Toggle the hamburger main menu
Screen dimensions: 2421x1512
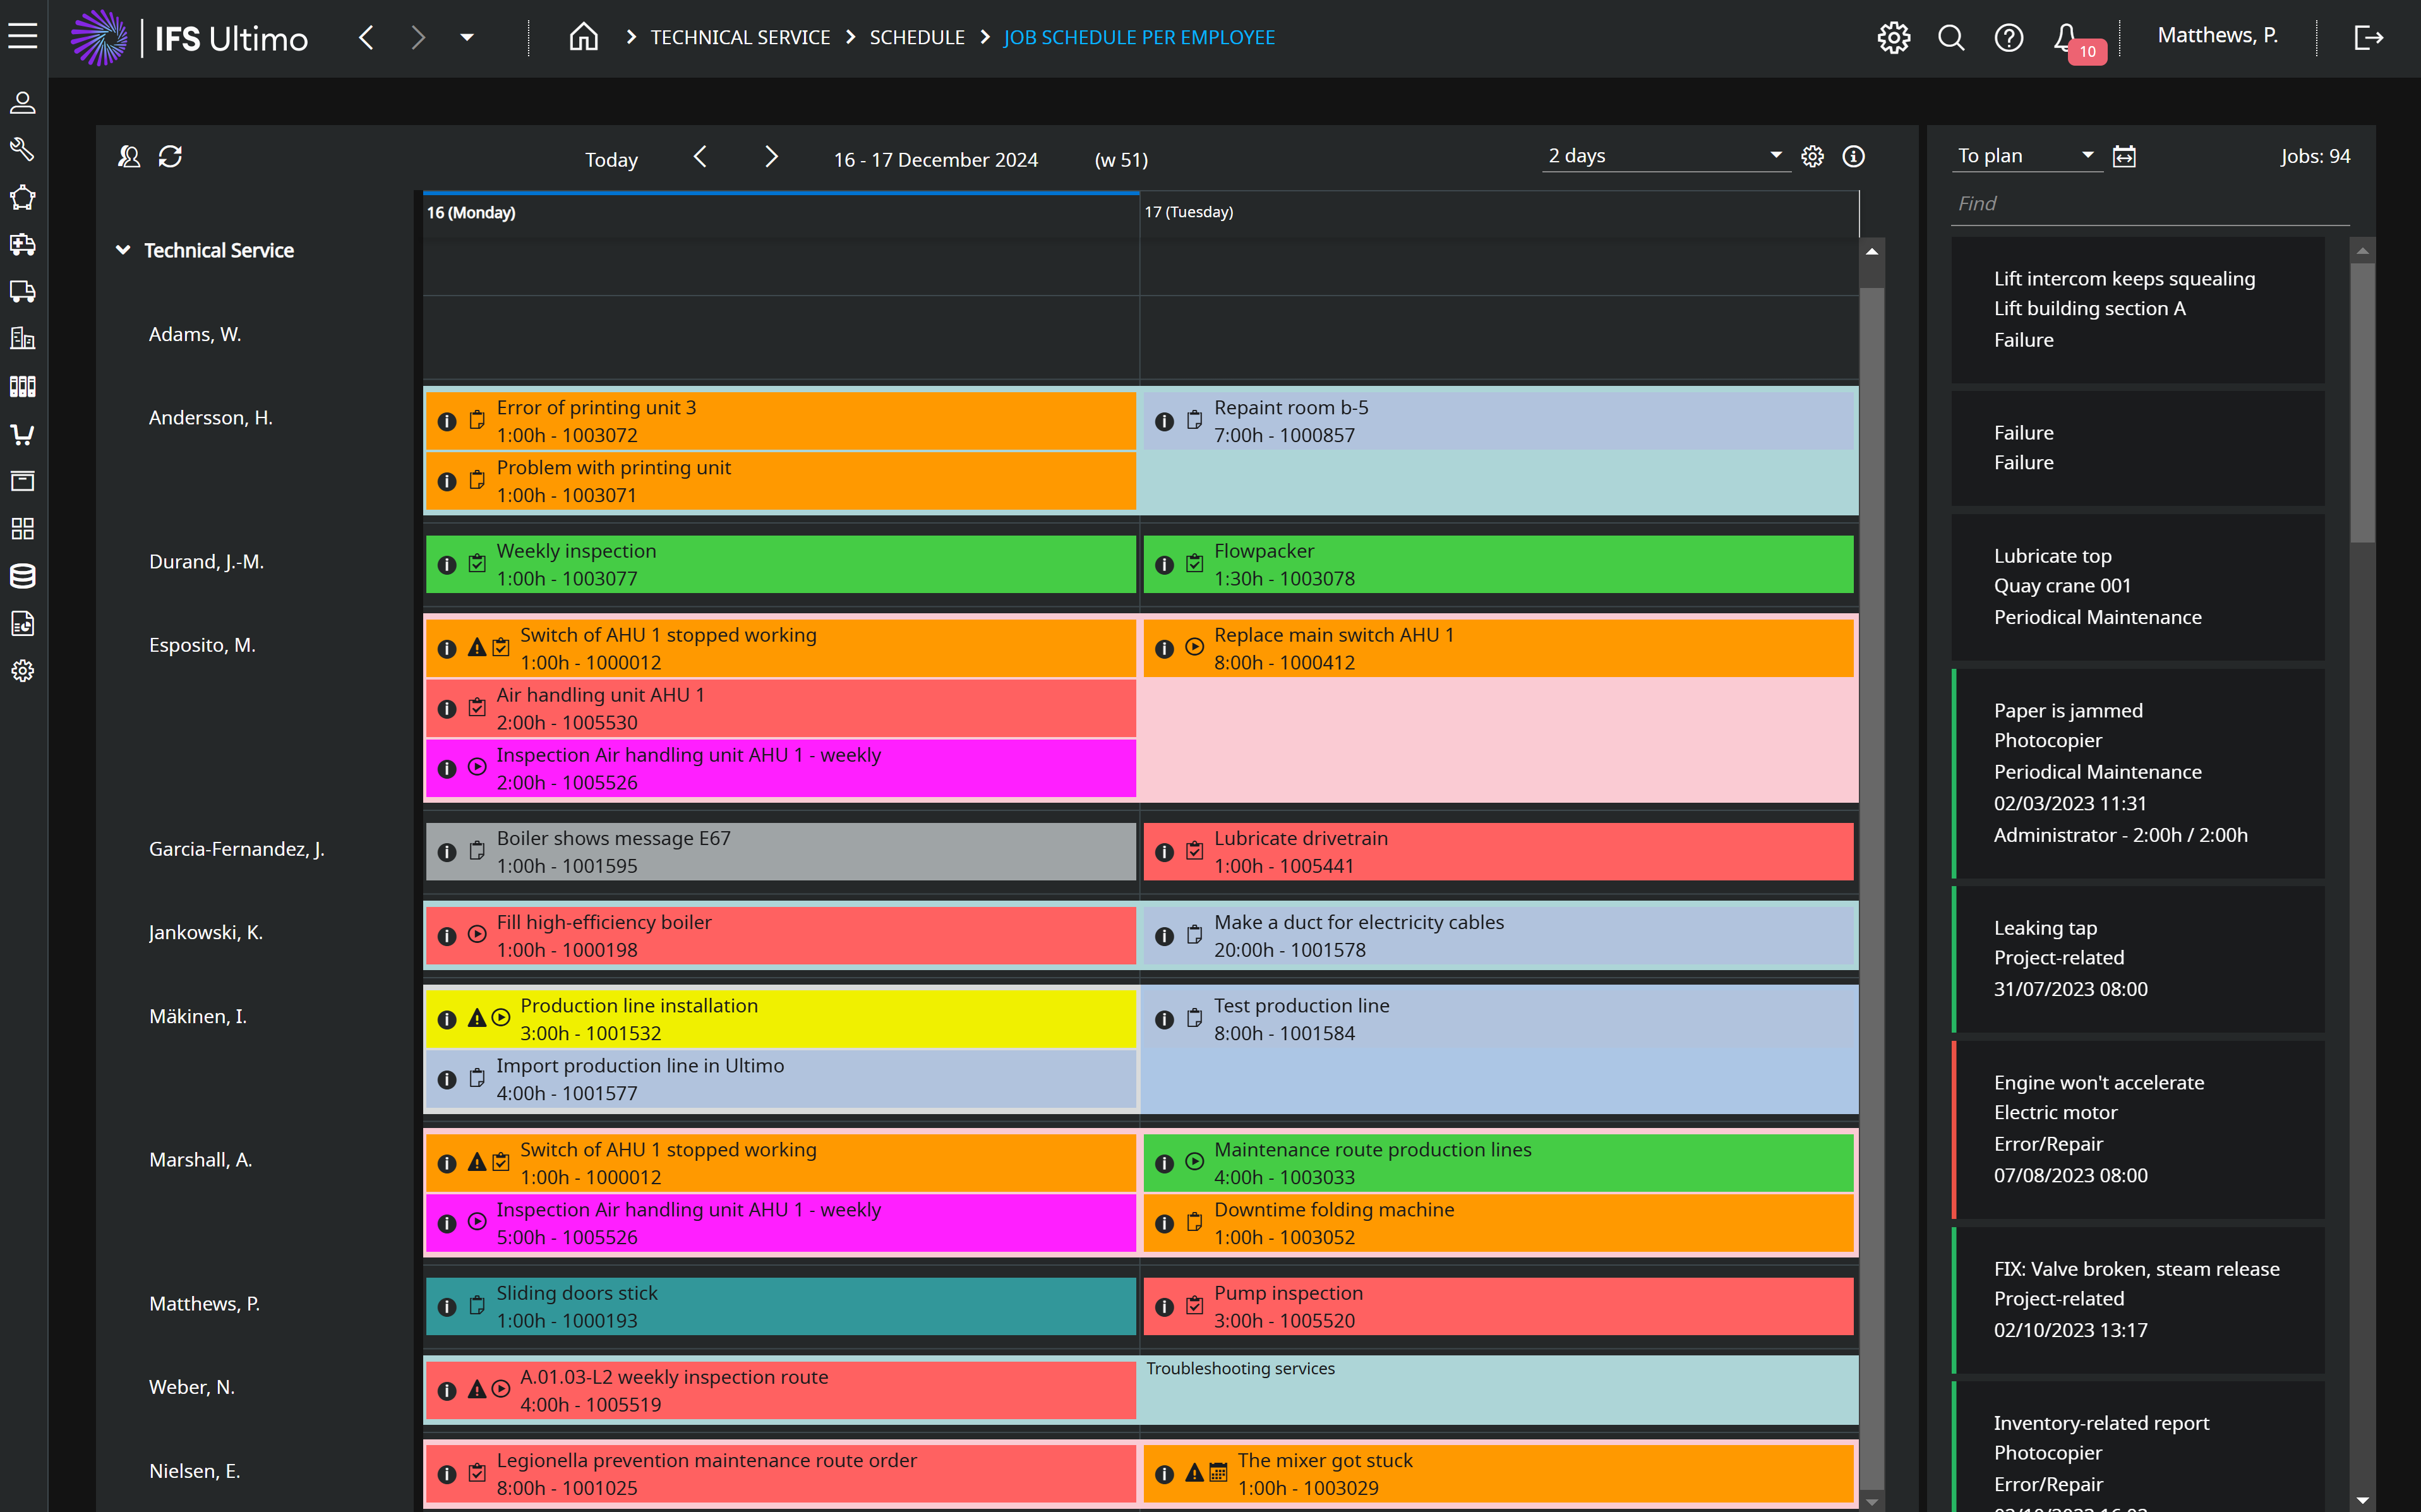(x=23, y=37)
